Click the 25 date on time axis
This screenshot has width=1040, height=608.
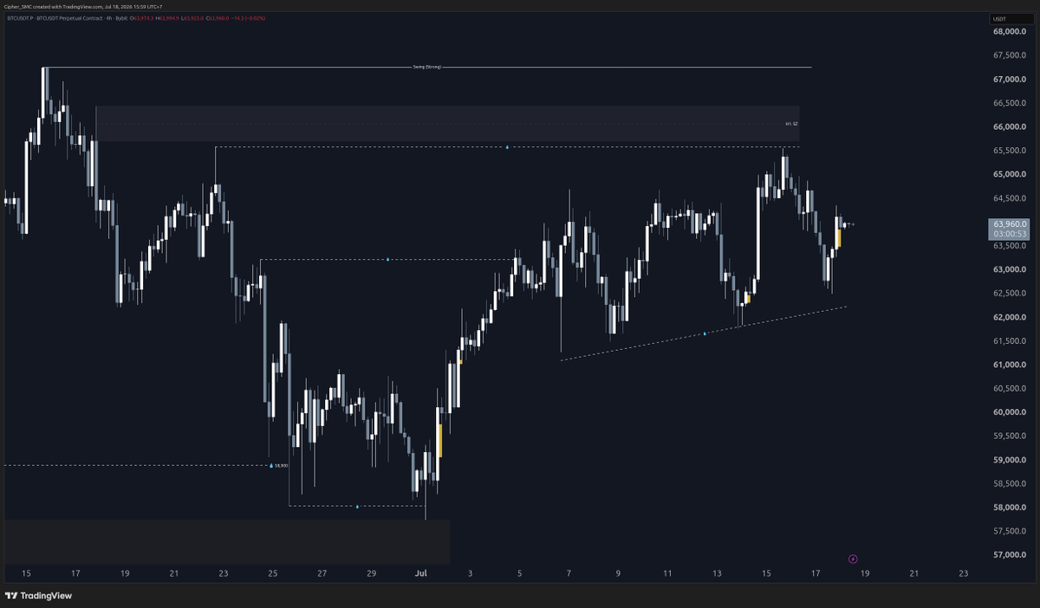click(273, 573)
